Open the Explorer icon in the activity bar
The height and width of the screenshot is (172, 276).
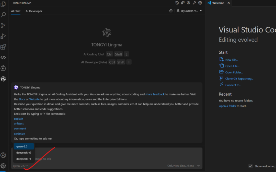click(3, 4)
